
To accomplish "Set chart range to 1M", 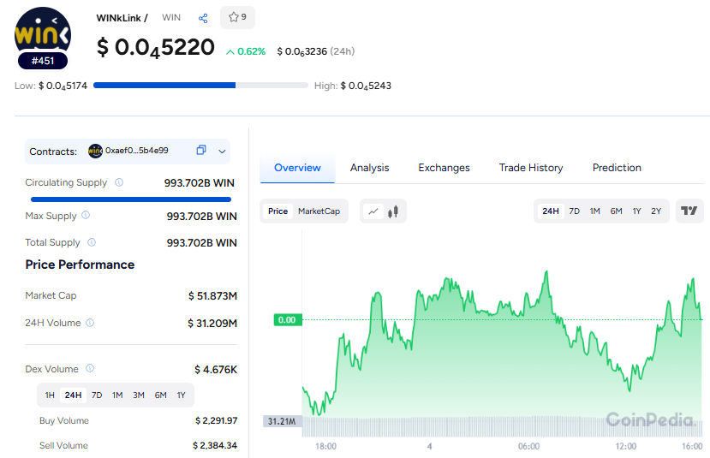I will click(594, 211).
